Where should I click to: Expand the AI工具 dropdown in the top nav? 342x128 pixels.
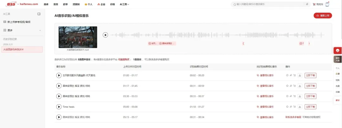124,4
